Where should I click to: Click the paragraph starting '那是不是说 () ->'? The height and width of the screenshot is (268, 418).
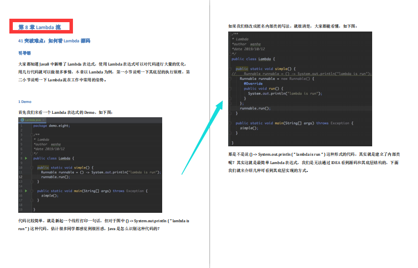point(314,162)
